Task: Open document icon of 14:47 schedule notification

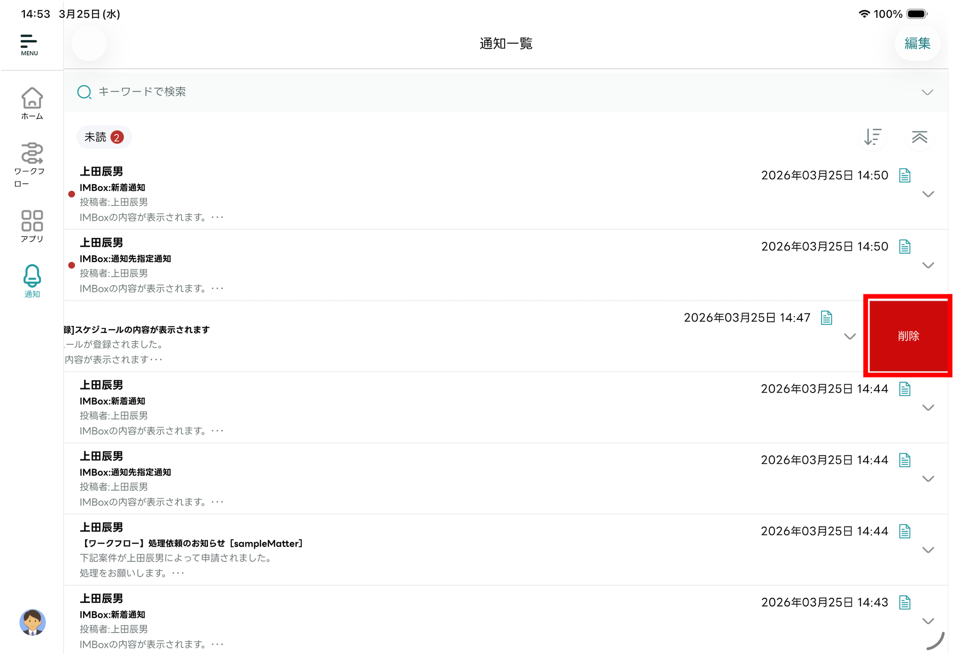Action: click(826, 318)
